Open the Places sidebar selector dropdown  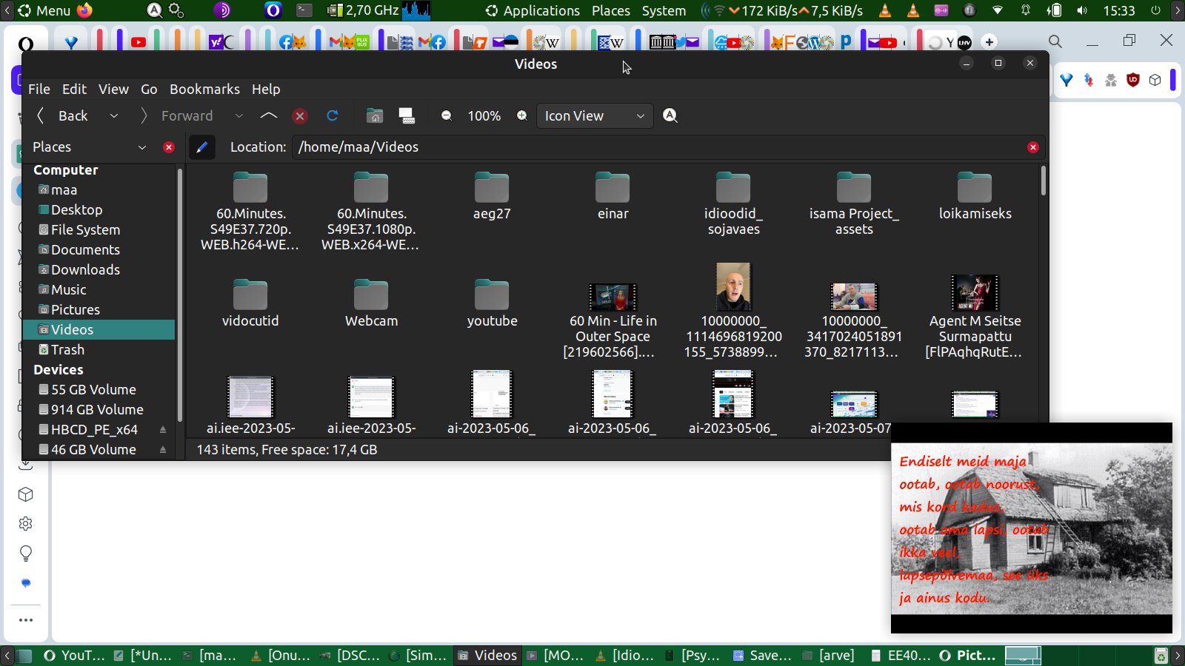click(x=142, y=147)
